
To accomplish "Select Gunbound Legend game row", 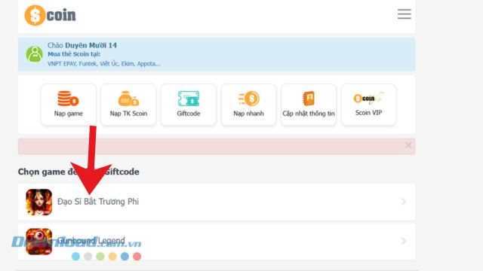I will tap(217, 241).
